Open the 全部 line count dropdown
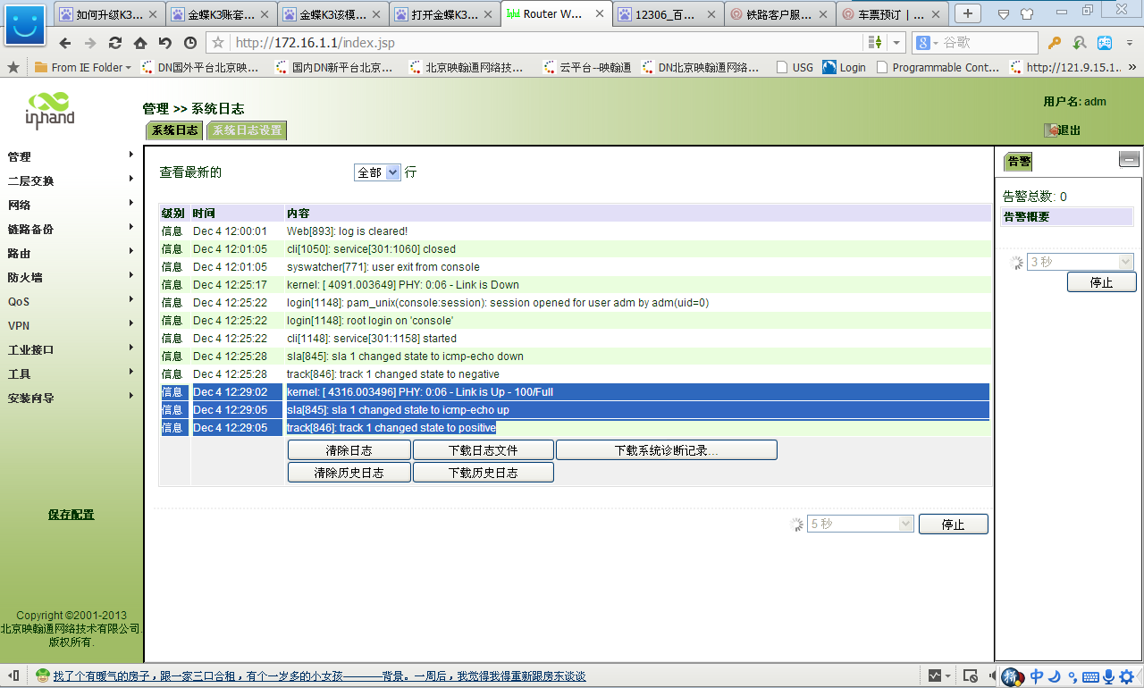The image size is (1144, 688). [377, 172]
